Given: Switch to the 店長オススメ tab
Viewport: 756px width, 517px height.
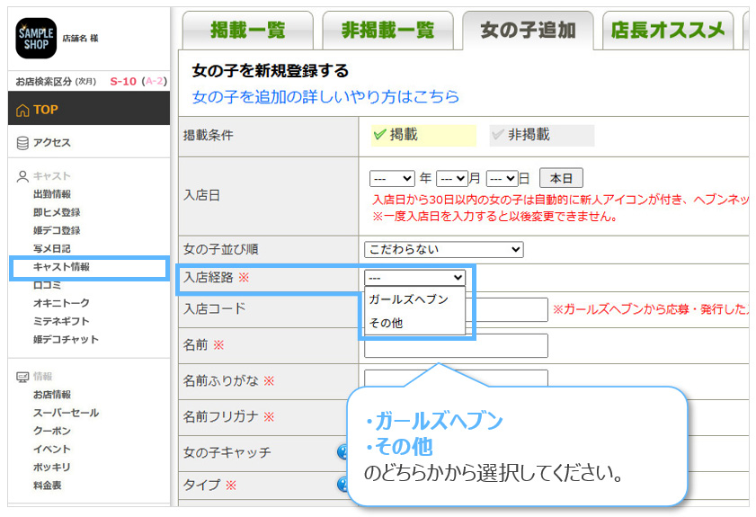Looking at the screenshot, I should pos(667,30).
